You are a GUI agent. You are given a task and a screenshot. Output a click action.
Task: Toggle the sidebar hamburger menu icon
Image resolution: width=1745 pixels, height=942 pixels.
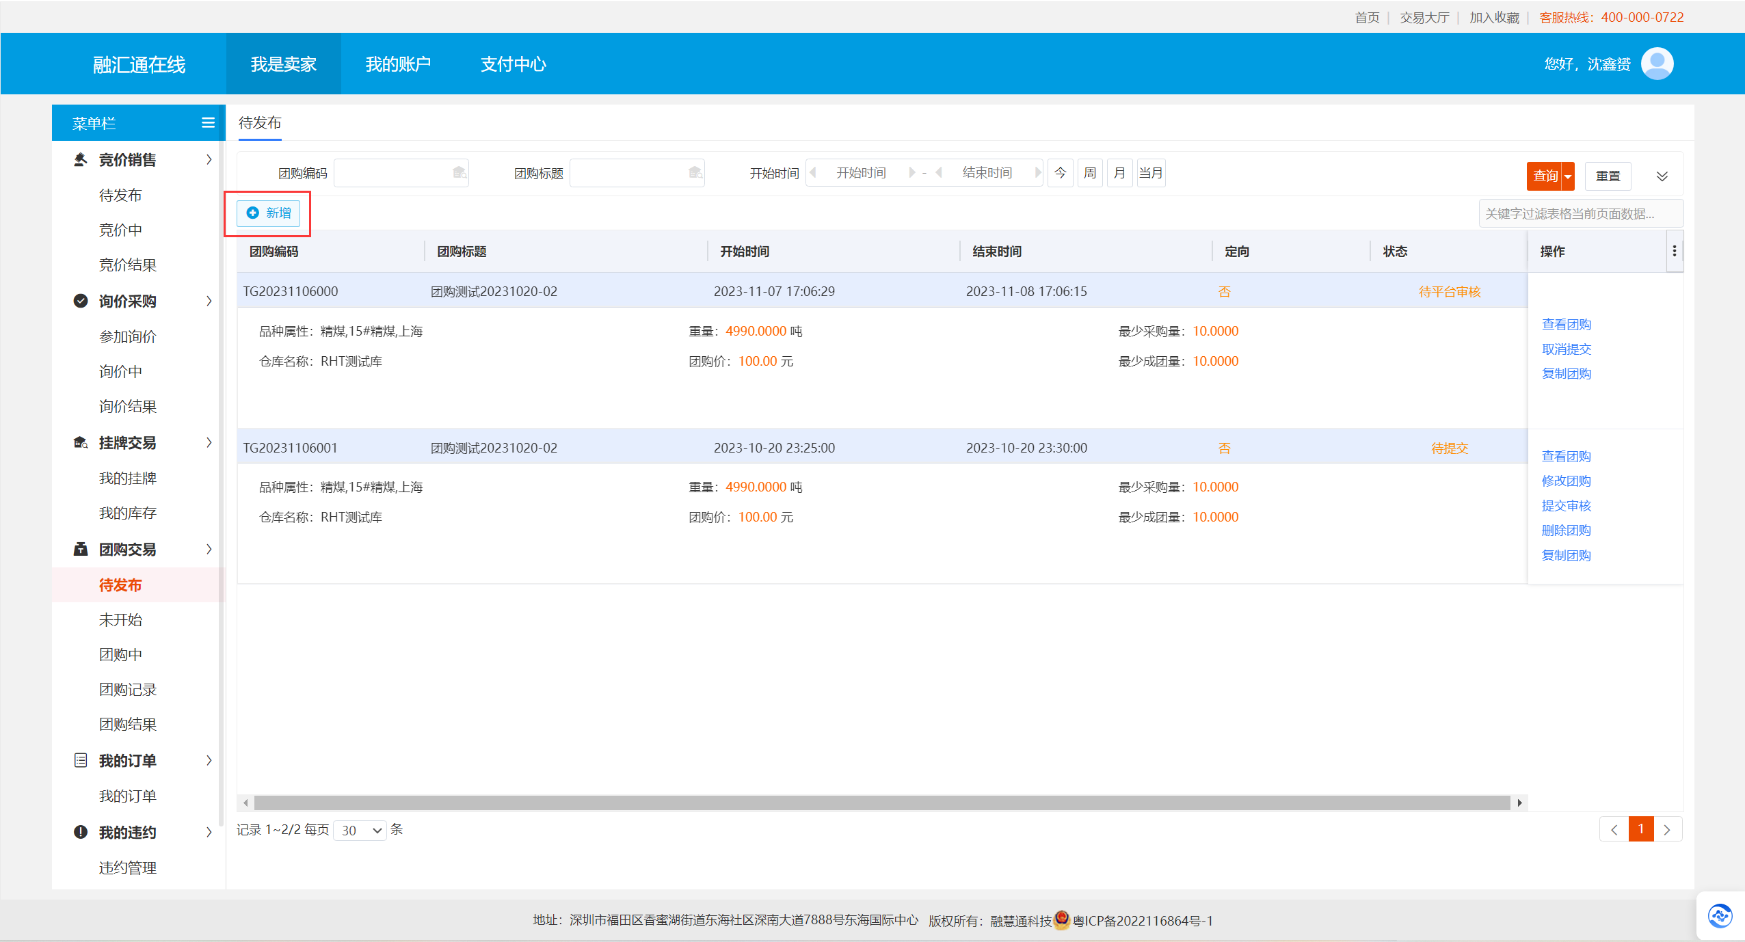(x=208, y=122)
